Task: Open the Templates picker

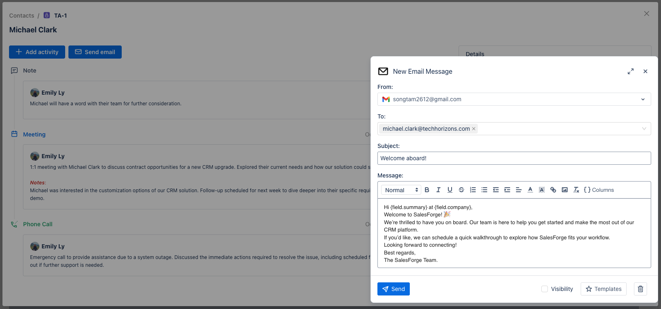Action: (603, 289)
